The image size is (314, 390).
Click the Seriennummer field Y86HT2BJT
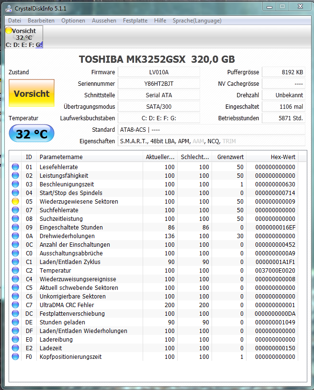click(159, 83)
